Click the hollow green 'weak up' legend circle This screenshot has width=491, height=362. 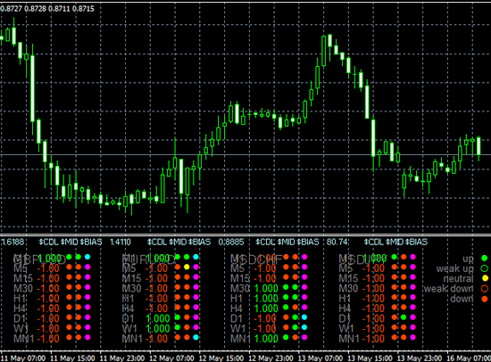point(485,268)
